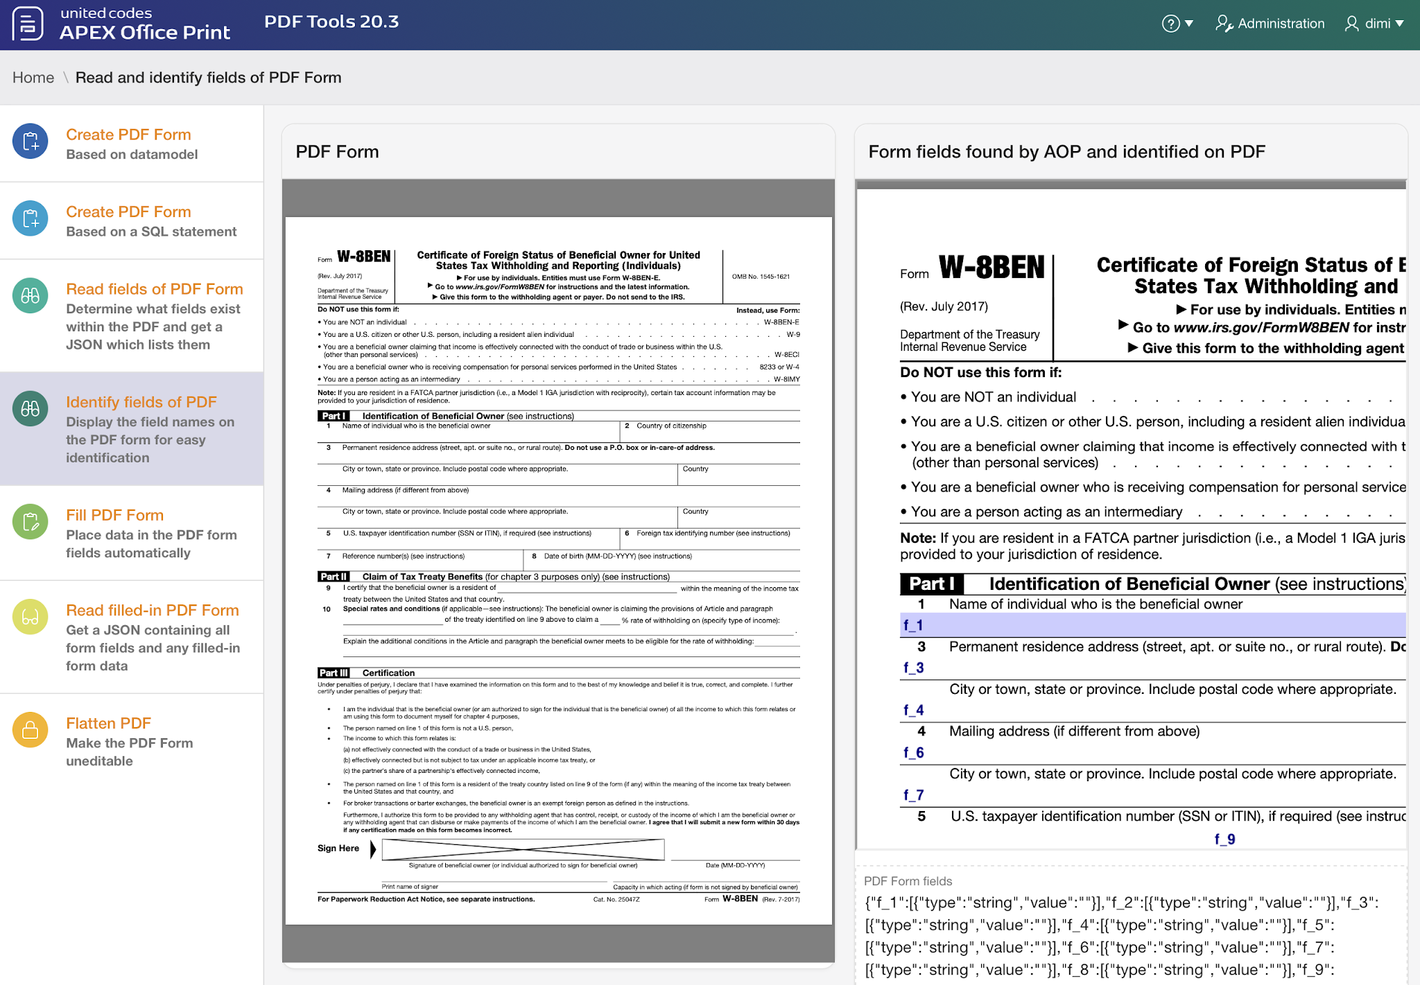This screenshot has height=985, width=1420.
Task: Open Flatten PDF link in the sidebar
Action: [108, 723]
